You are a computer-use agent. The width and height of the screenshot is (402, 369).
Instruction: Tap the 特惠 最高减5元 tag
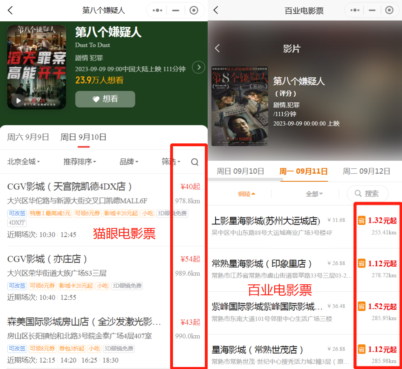coord(50,214)
